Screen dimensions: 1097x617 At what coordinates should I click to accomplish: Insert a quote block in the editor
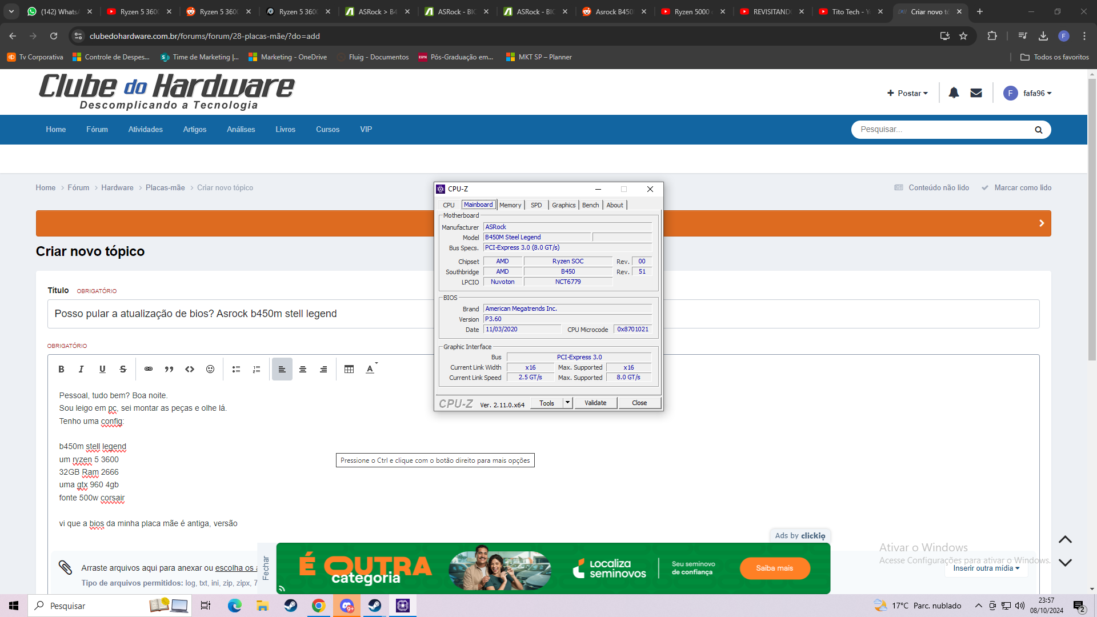(169, 369)
